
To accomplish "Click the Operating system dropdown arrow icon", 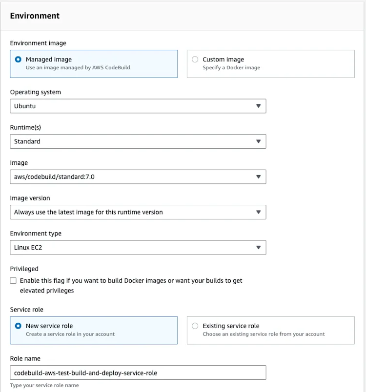I will (258, 106).
